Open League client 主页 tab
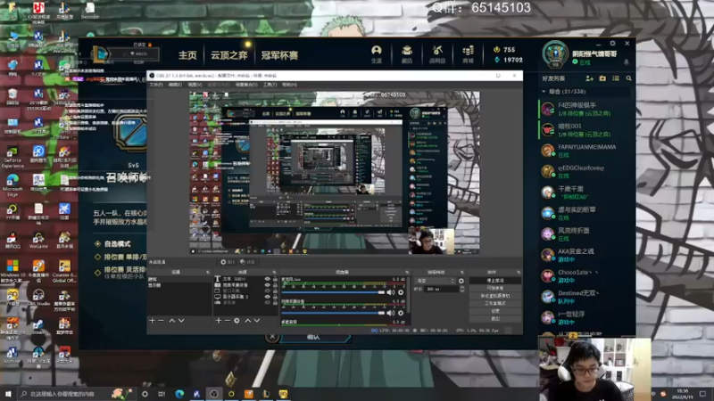 (187, 55)
